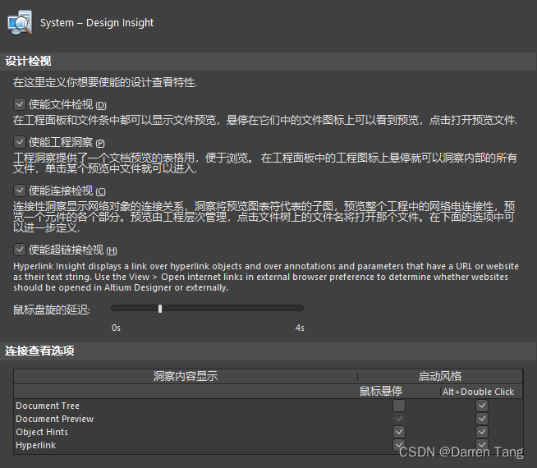Click the System Design Insight page icon
The width and height of the screenshot is (537, 468).
coord(20,23)
